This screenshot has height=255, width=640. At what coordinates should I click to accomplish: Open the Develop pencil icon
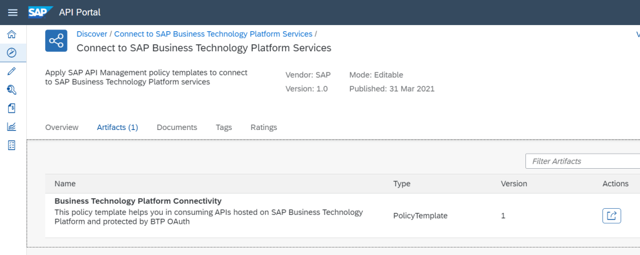[x=11, y=71]
